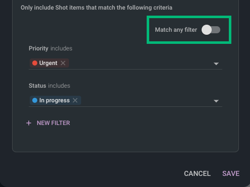This screenshot has height=187, width=250.
Task: Click the Match any filter label
Action: tap(176, 30)
